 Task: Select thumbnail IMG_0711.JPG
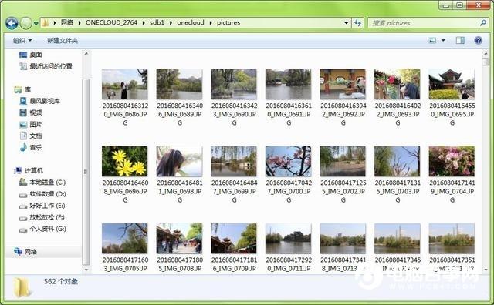[x=288, y=238]
